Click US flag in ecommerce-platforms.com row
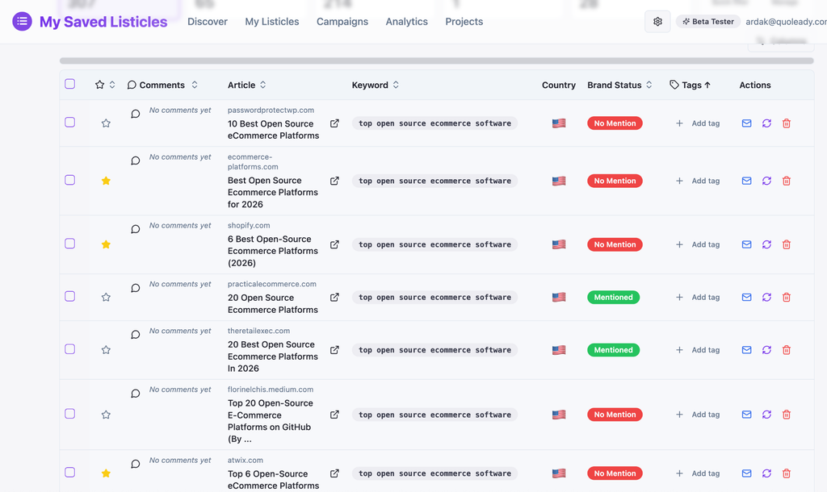Viewport: 827px width, 492px height. [559, 181]
